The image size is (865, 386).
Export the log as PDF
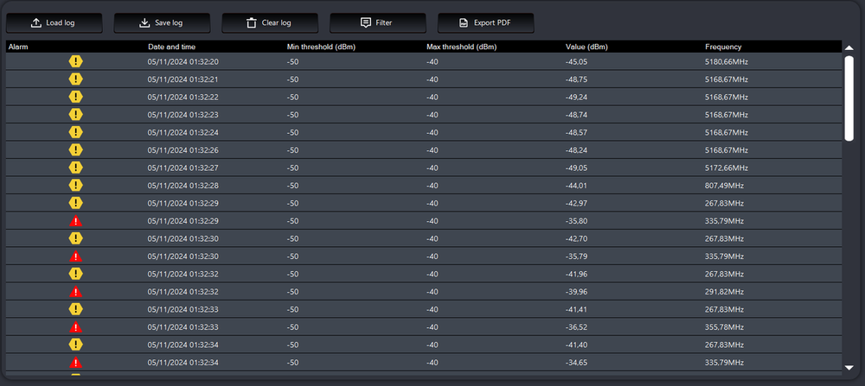[484, 22]
